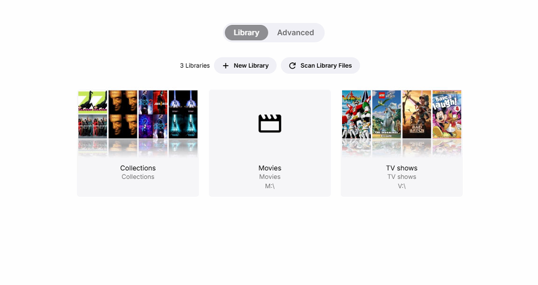Click the Bad Batch poster thumbnail
The image size is (538, 285).
click(417, 114)
